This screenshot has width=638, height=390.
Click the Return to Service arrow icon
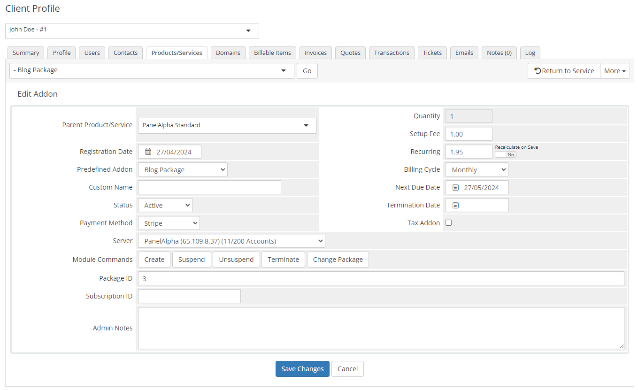pyautogui.click(x=538, y=70)
